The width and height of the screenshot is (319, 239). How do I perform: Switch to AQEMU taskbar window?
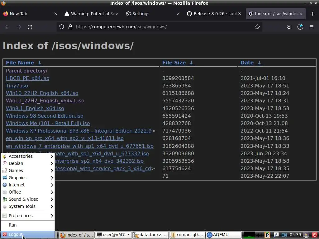pyautogui.click(x=224, y=235)
